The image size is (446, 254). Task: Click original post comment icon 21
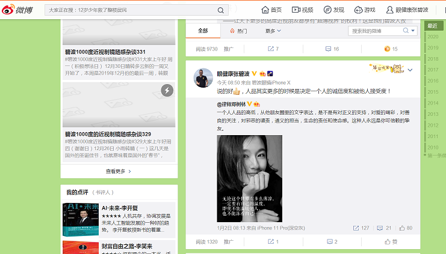(384, 228)
